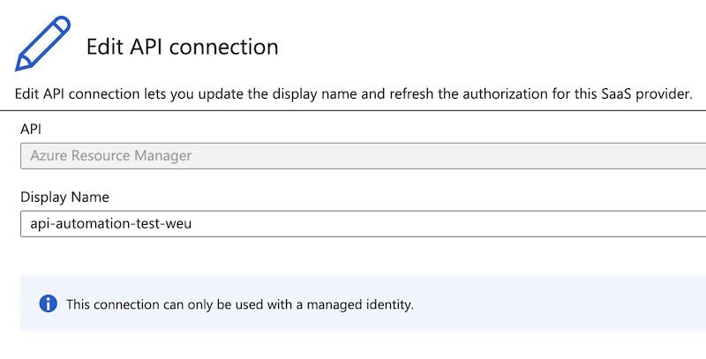Click the horizontal divider below the description

[353, 110]
